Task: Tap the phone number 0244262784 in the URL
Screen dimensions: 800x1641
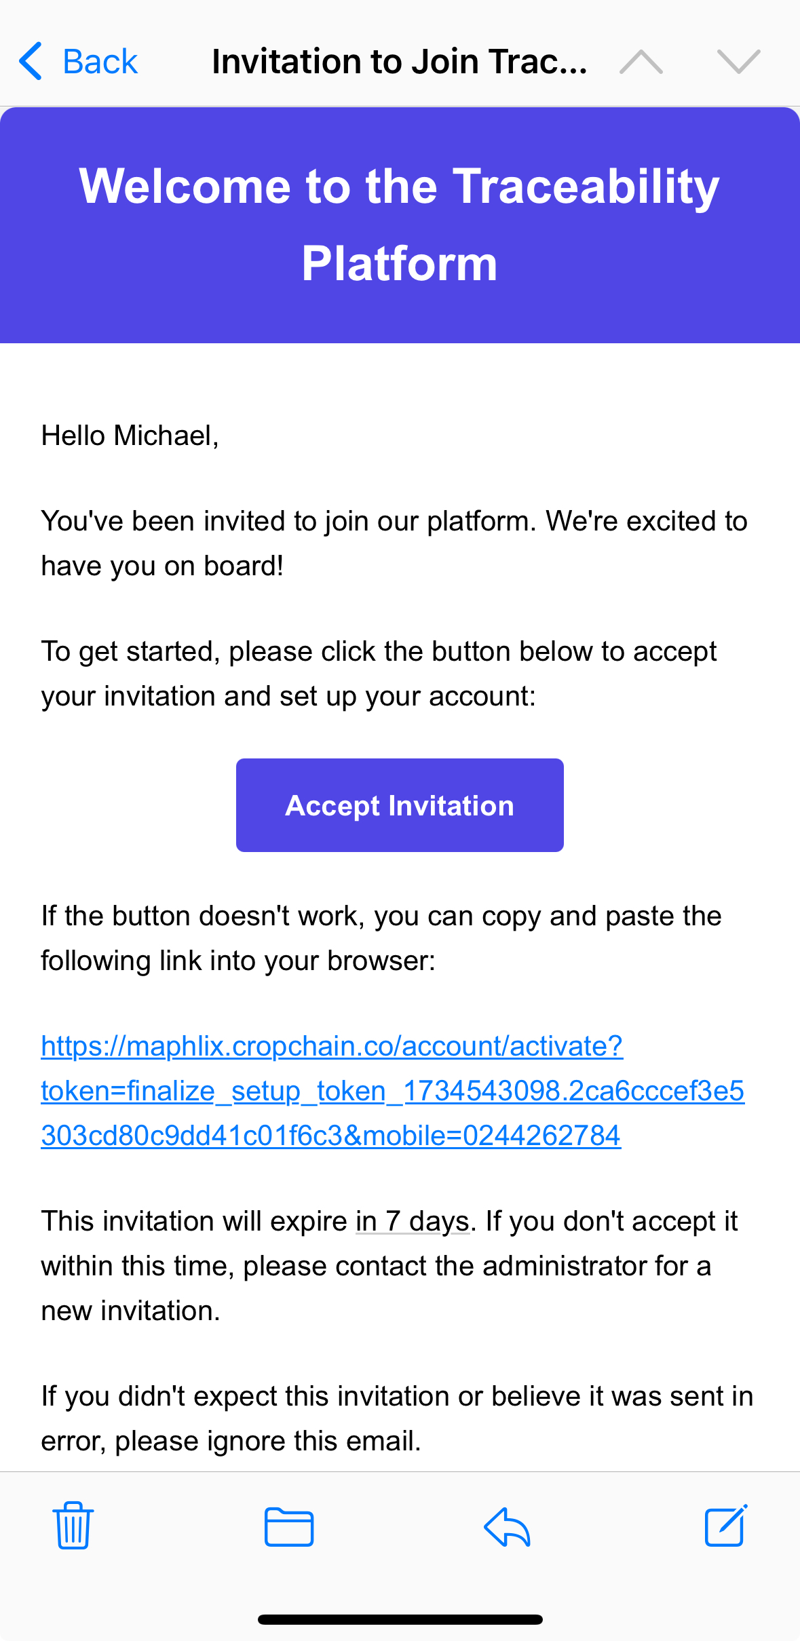Action: tap(542, 1134)
